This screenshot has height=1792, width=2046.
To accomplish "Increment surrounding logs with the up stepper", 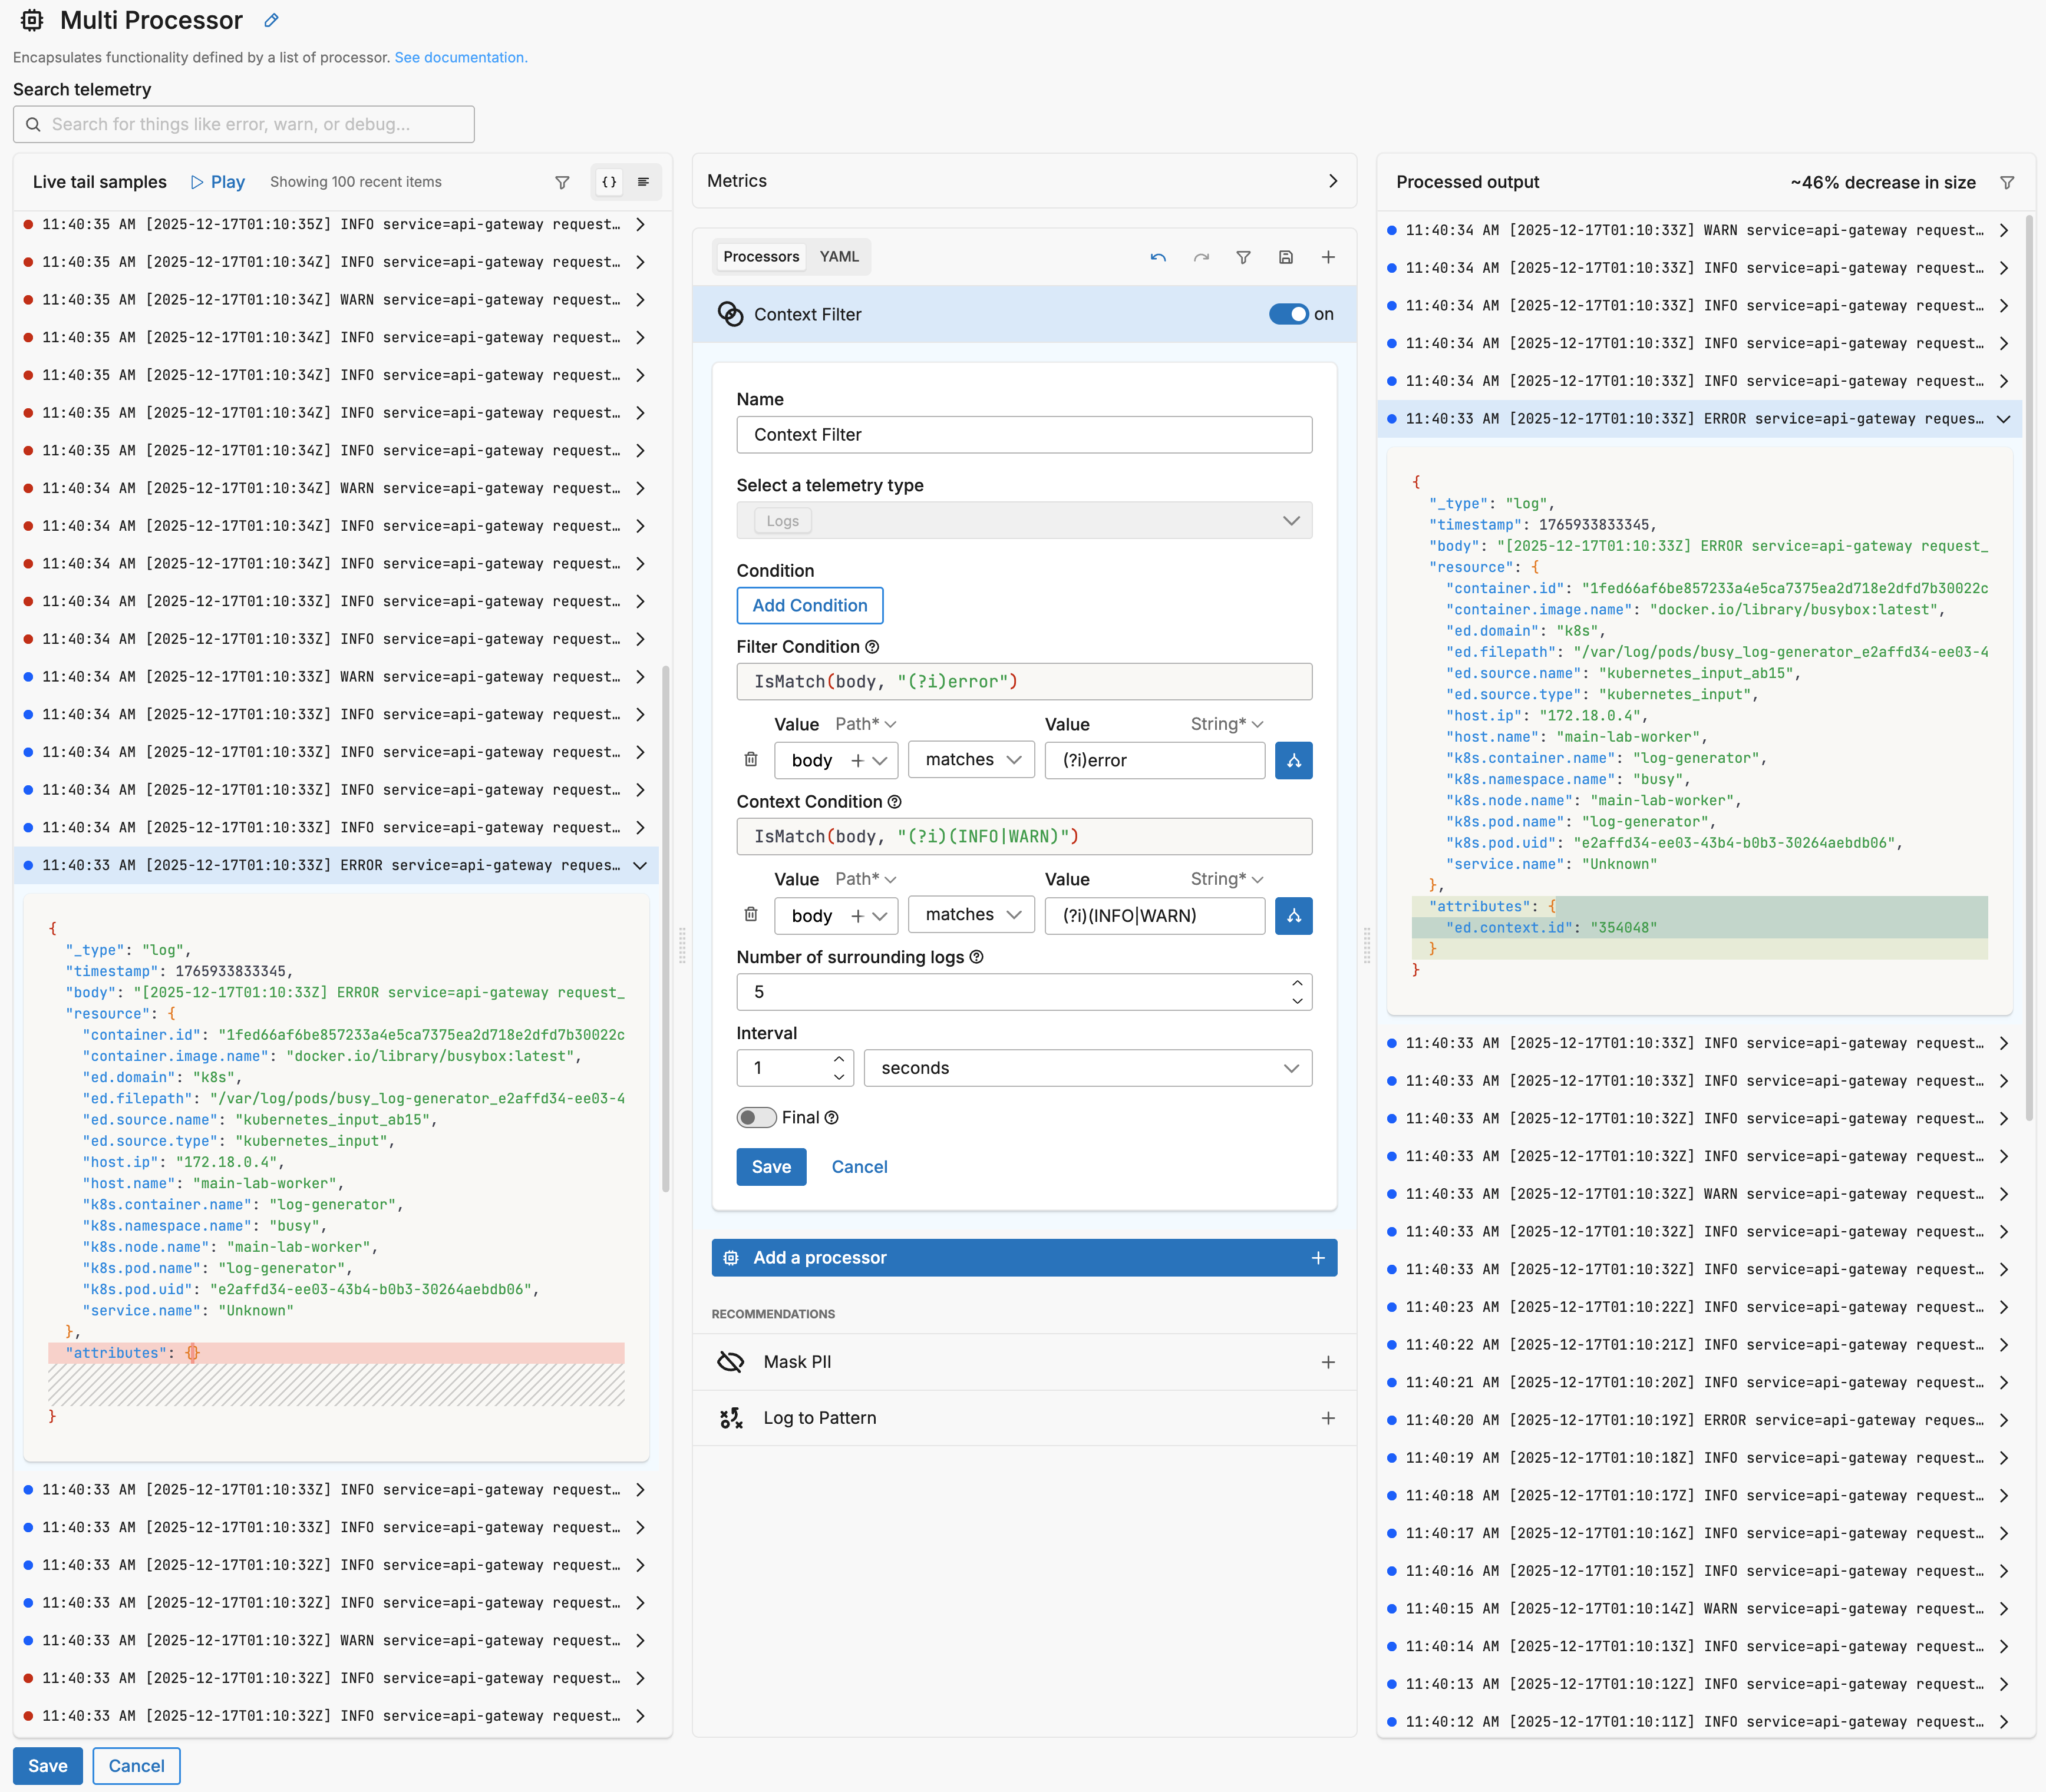I will (1296, 983).
